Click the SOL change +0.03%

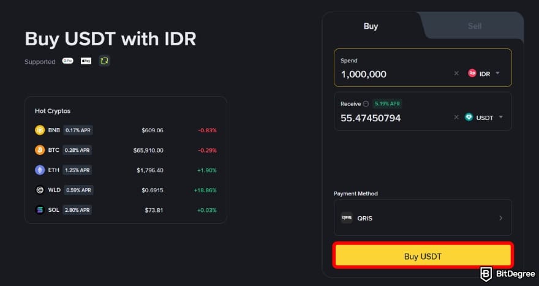coord(207,210)
